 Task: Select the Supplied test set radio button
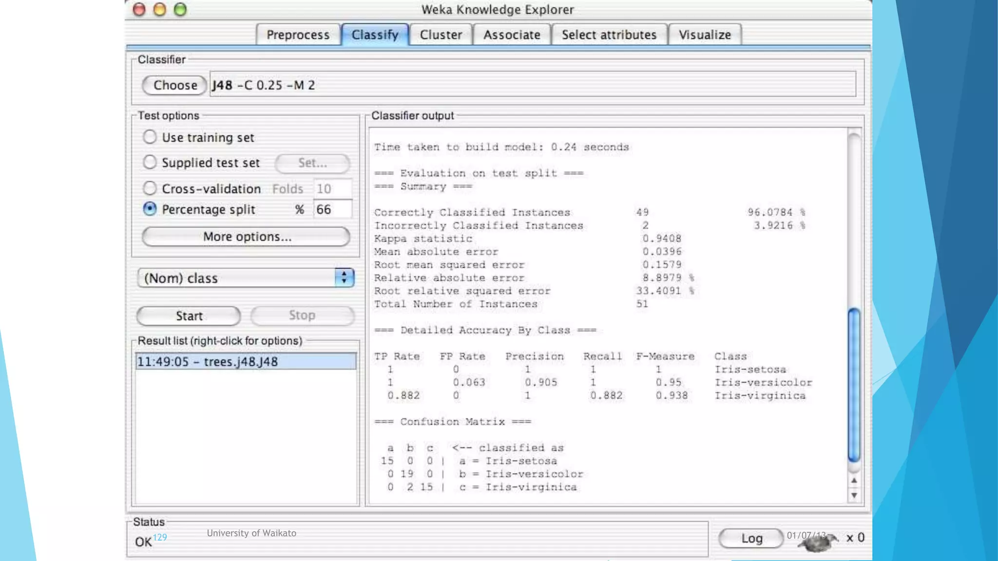click(150, 162)
